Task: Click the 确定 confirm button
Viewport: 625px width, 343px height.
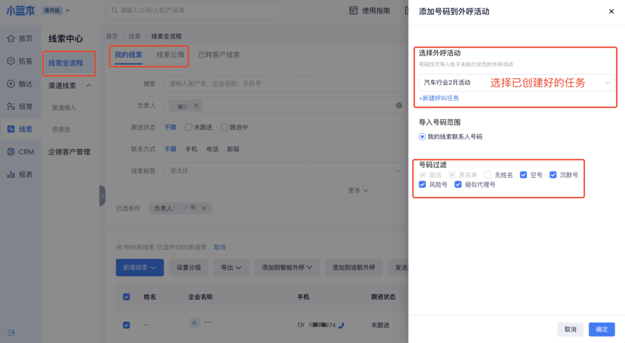Action: tap(601, 329)
